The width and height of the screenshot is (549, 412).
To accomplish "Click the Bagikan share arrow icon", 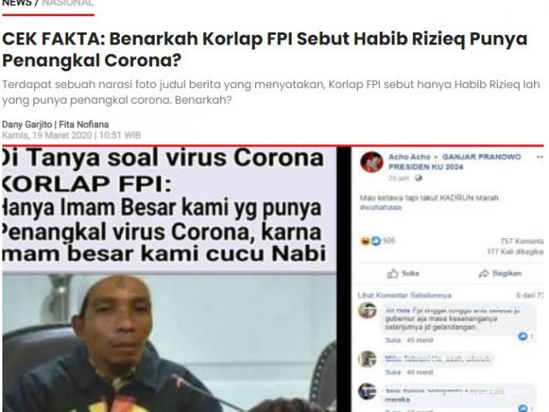I will click(x=484, y=274).
